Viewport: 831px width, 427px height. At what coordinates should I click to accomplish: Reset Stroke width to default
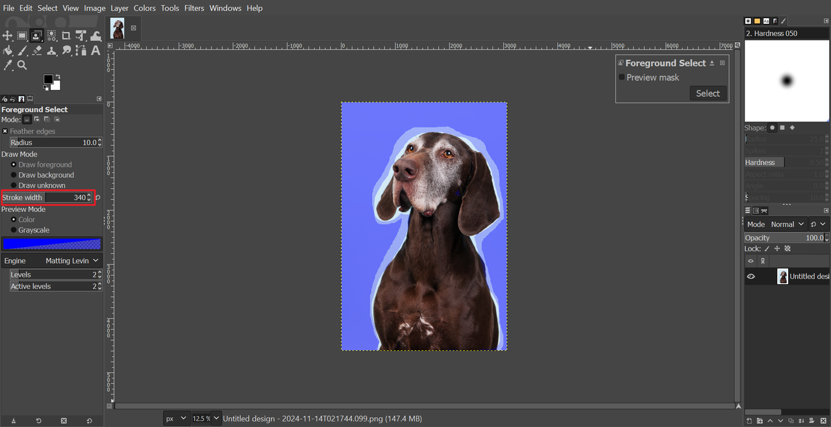pos(98,197)
